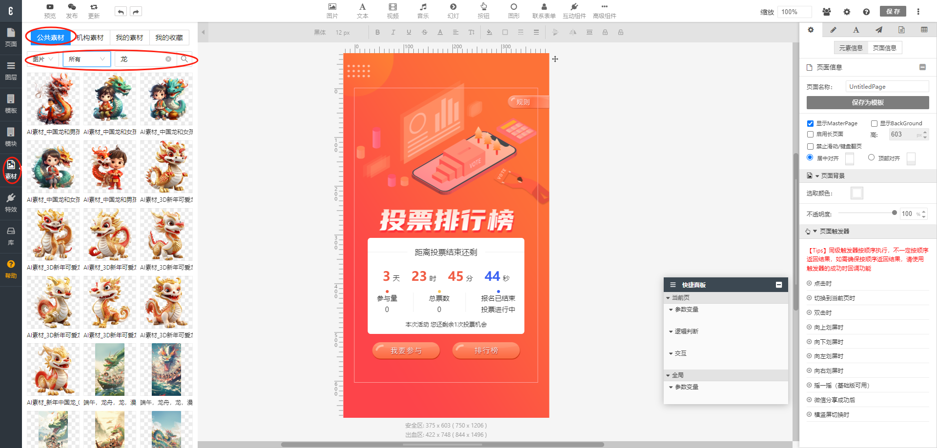Collapse the 页面信息 section
This screenshot has width=937, height=448.
(x=922, y=67)
